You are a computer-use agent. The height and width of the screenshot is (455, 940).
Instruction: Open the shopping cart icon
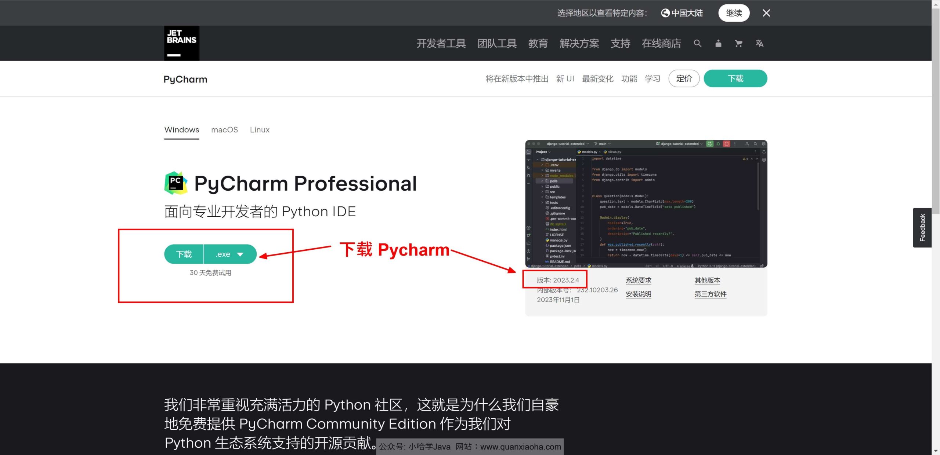click(x=738, y=44)
